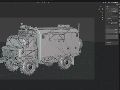Open the XYZ Euler rotation mode dropdown

(112, 40)
